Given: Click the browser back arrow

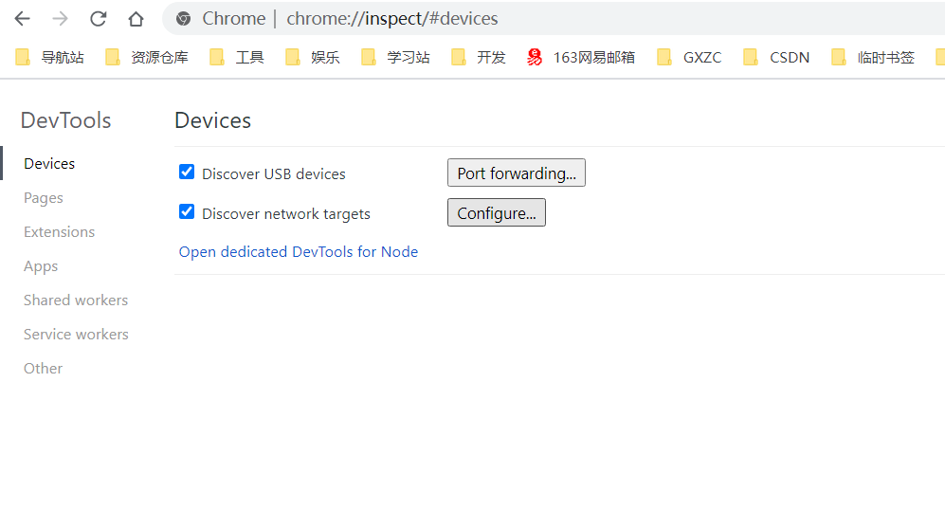Looking at the screenshot, I should coord(22,19).
